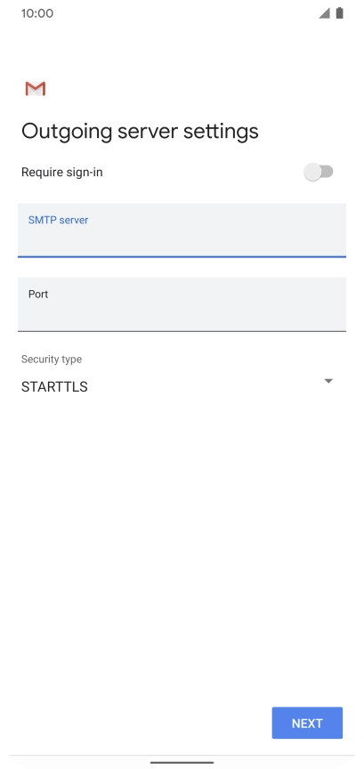
Task: Select the Port input field
Action: 182,304
